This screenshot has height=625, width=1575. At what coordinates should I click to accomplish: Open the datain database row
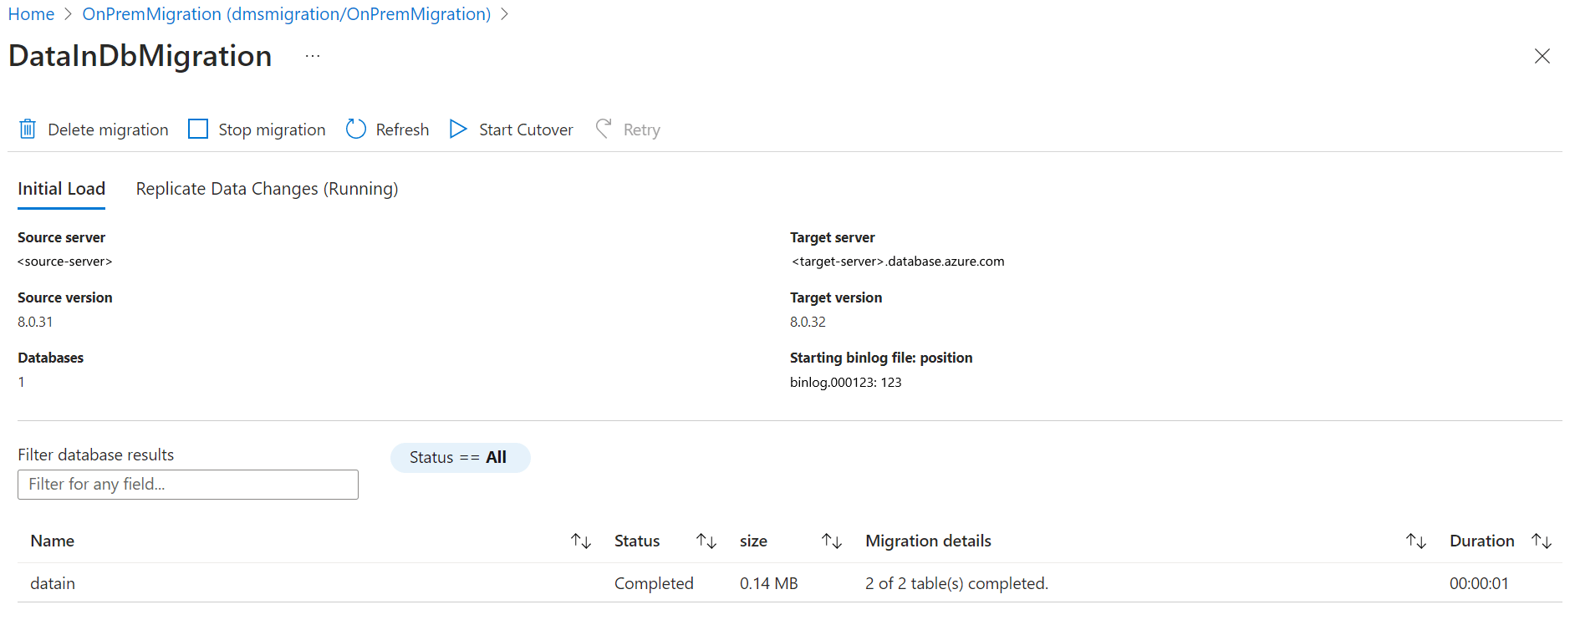point(53,583)
